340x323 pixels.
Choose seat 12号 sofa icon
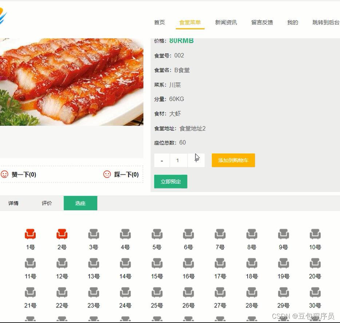(62, 263)
